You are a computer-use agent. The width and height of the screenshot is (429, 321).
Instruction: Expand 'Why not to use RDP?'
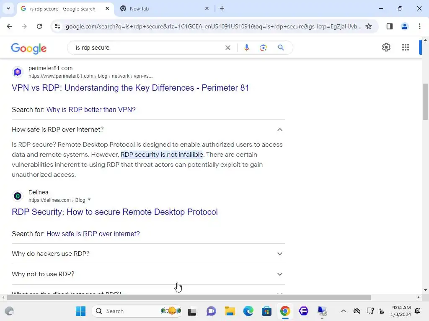point(148,274)
